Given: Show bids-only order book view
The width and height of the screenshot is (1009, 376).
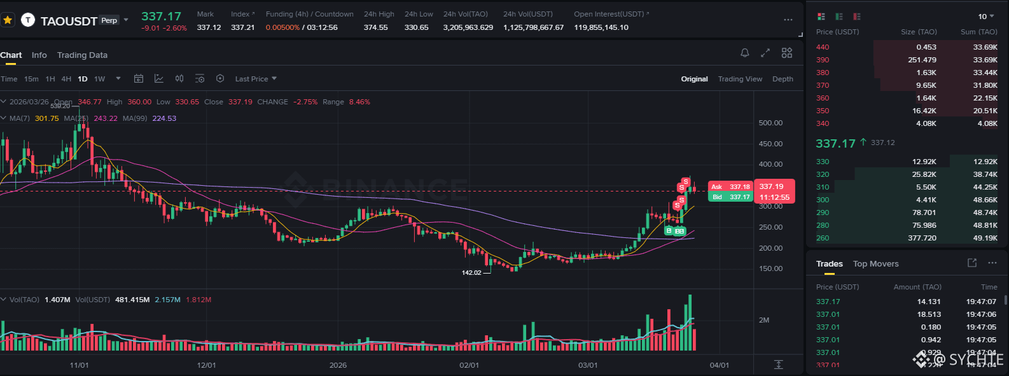Looking at the screenshot, I should [x=839, y=17].
